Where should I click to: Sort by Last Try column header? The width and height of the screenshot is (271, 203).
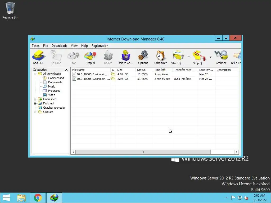click(206, 70)
